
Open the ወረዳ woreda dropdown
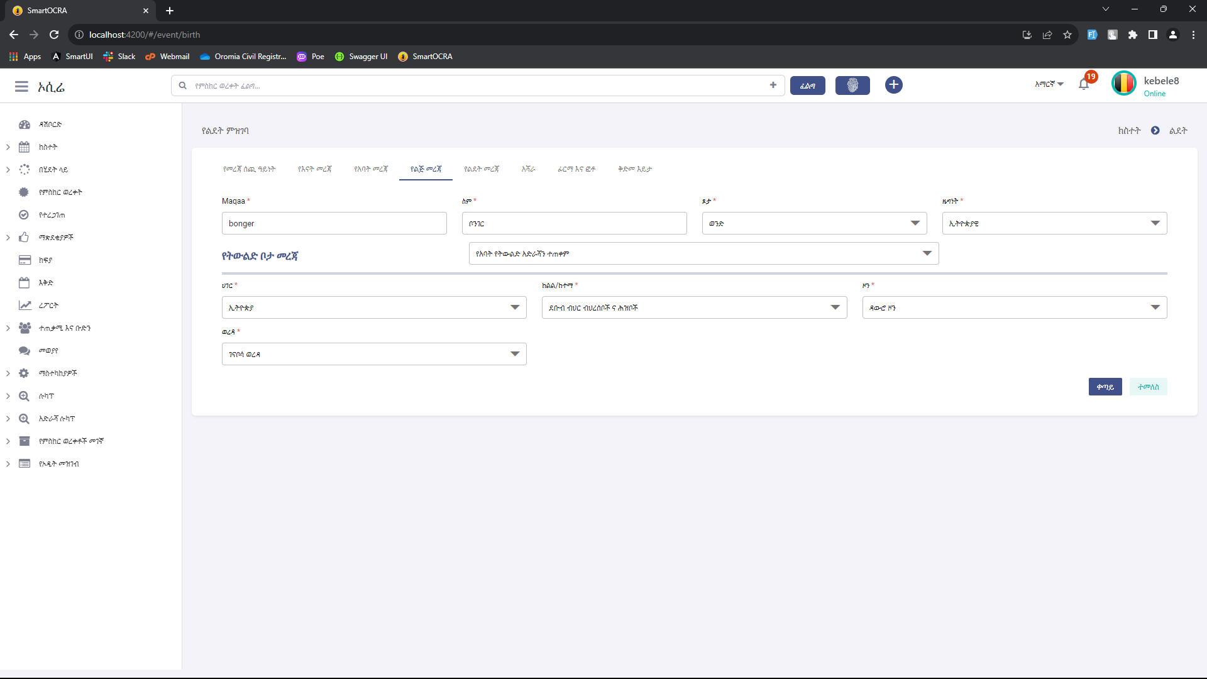[374, 354]
